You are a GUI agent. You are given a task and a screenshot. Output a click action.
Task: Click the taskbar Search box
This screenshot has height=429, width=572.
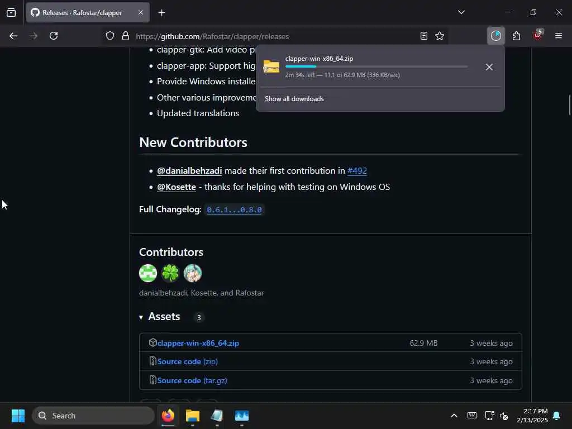93,416
